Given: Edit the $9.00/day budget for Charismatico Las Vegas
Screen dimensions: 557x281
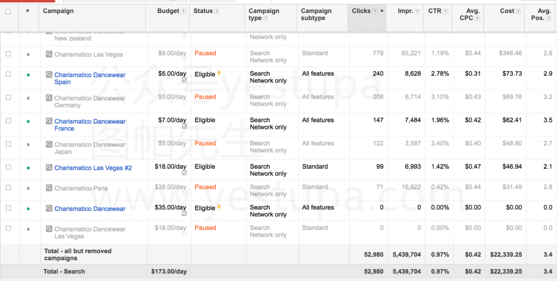Looking at the screenshot, I should (172, 53).
